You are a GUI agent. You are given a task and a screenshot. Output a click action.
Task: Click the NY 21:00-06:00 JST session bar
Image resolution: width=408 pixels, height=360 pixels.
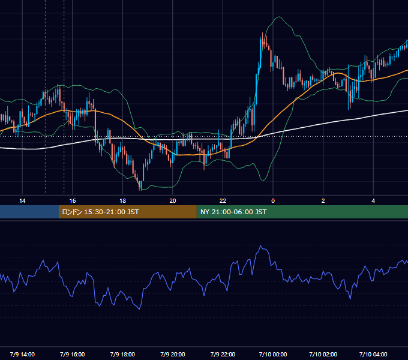pos(302,212)
